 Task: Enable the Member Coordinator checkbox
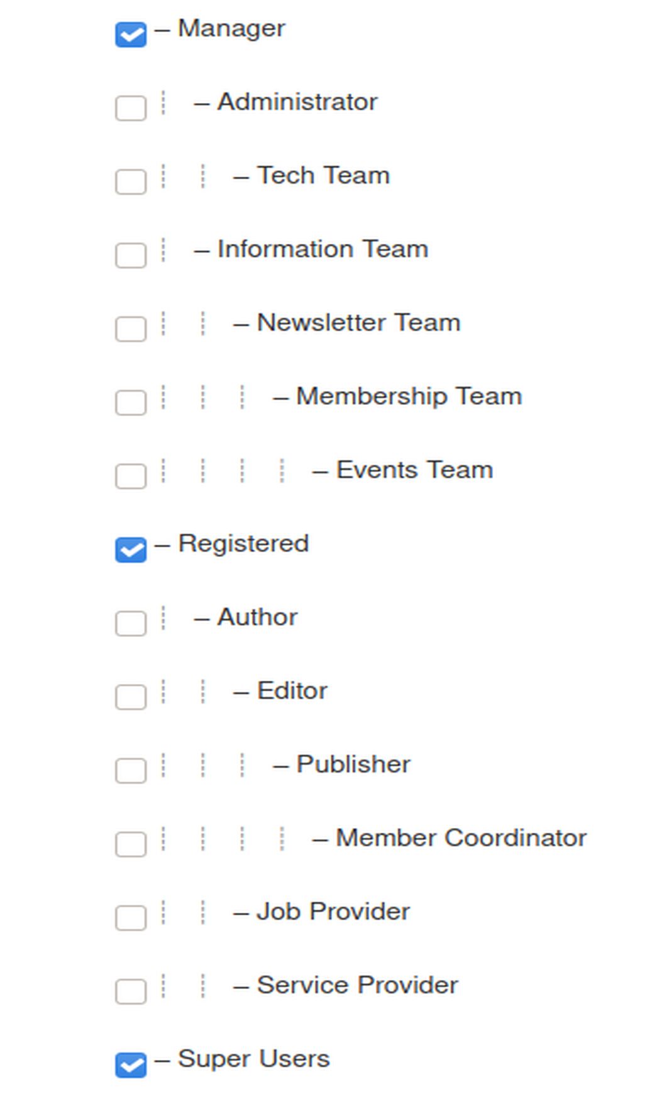131,844
